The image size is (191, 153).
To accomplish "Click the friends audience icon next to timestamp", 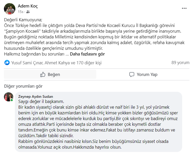I will tap(28, 12).
